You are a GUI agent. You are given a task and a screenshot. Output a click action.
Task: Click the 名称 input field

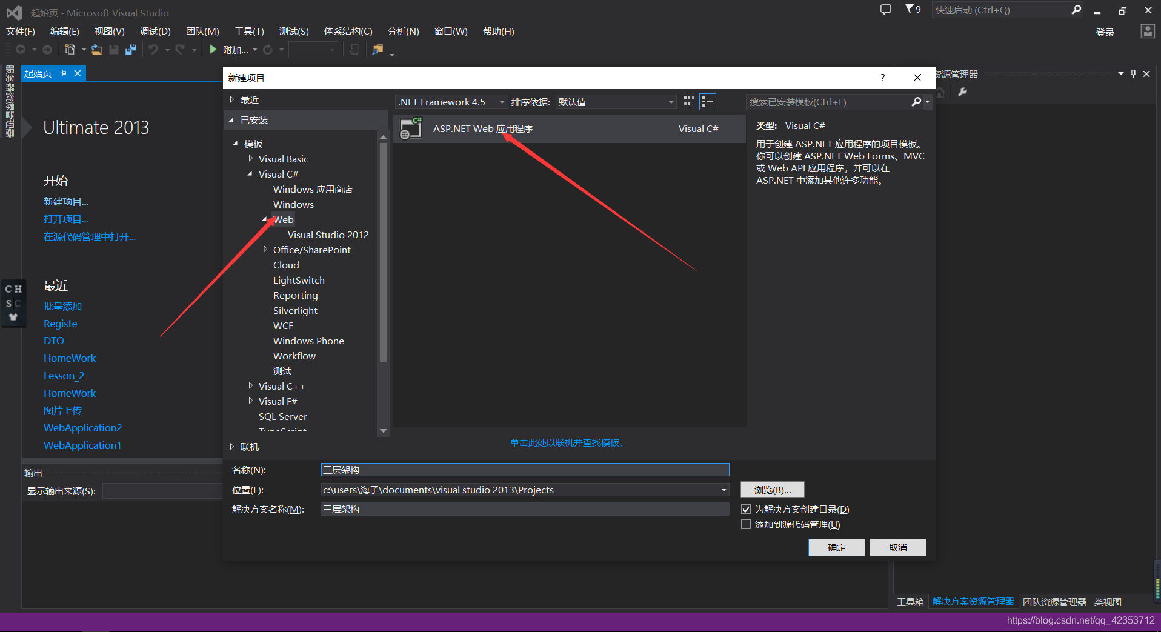525,470
